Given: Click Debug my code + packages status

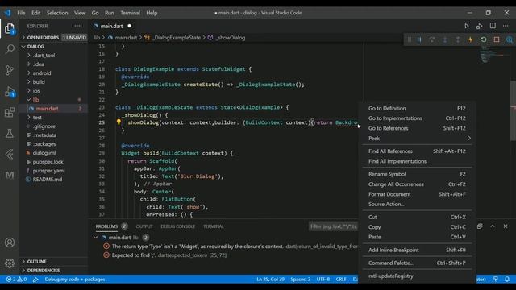Looking at the screenshot, I should 75,280.
